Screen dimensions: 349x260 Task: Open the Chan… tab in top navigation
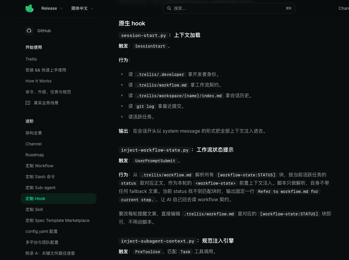pos(344,8)
